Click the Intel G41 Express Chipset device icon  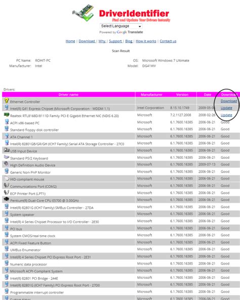tap(7, 107)
